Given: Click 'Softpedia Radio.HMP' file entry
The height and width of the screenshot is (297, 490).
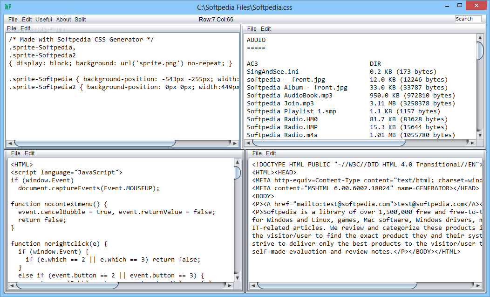Looking at the screenshot, I should pos(282,127).
